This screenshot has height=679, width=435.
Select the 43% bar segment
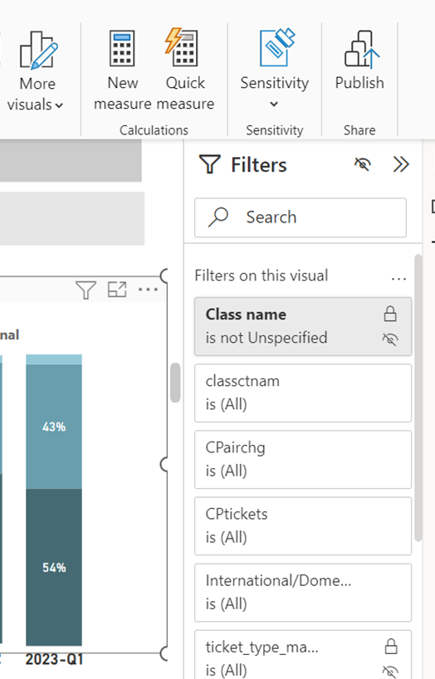click(x=54, y=427)
